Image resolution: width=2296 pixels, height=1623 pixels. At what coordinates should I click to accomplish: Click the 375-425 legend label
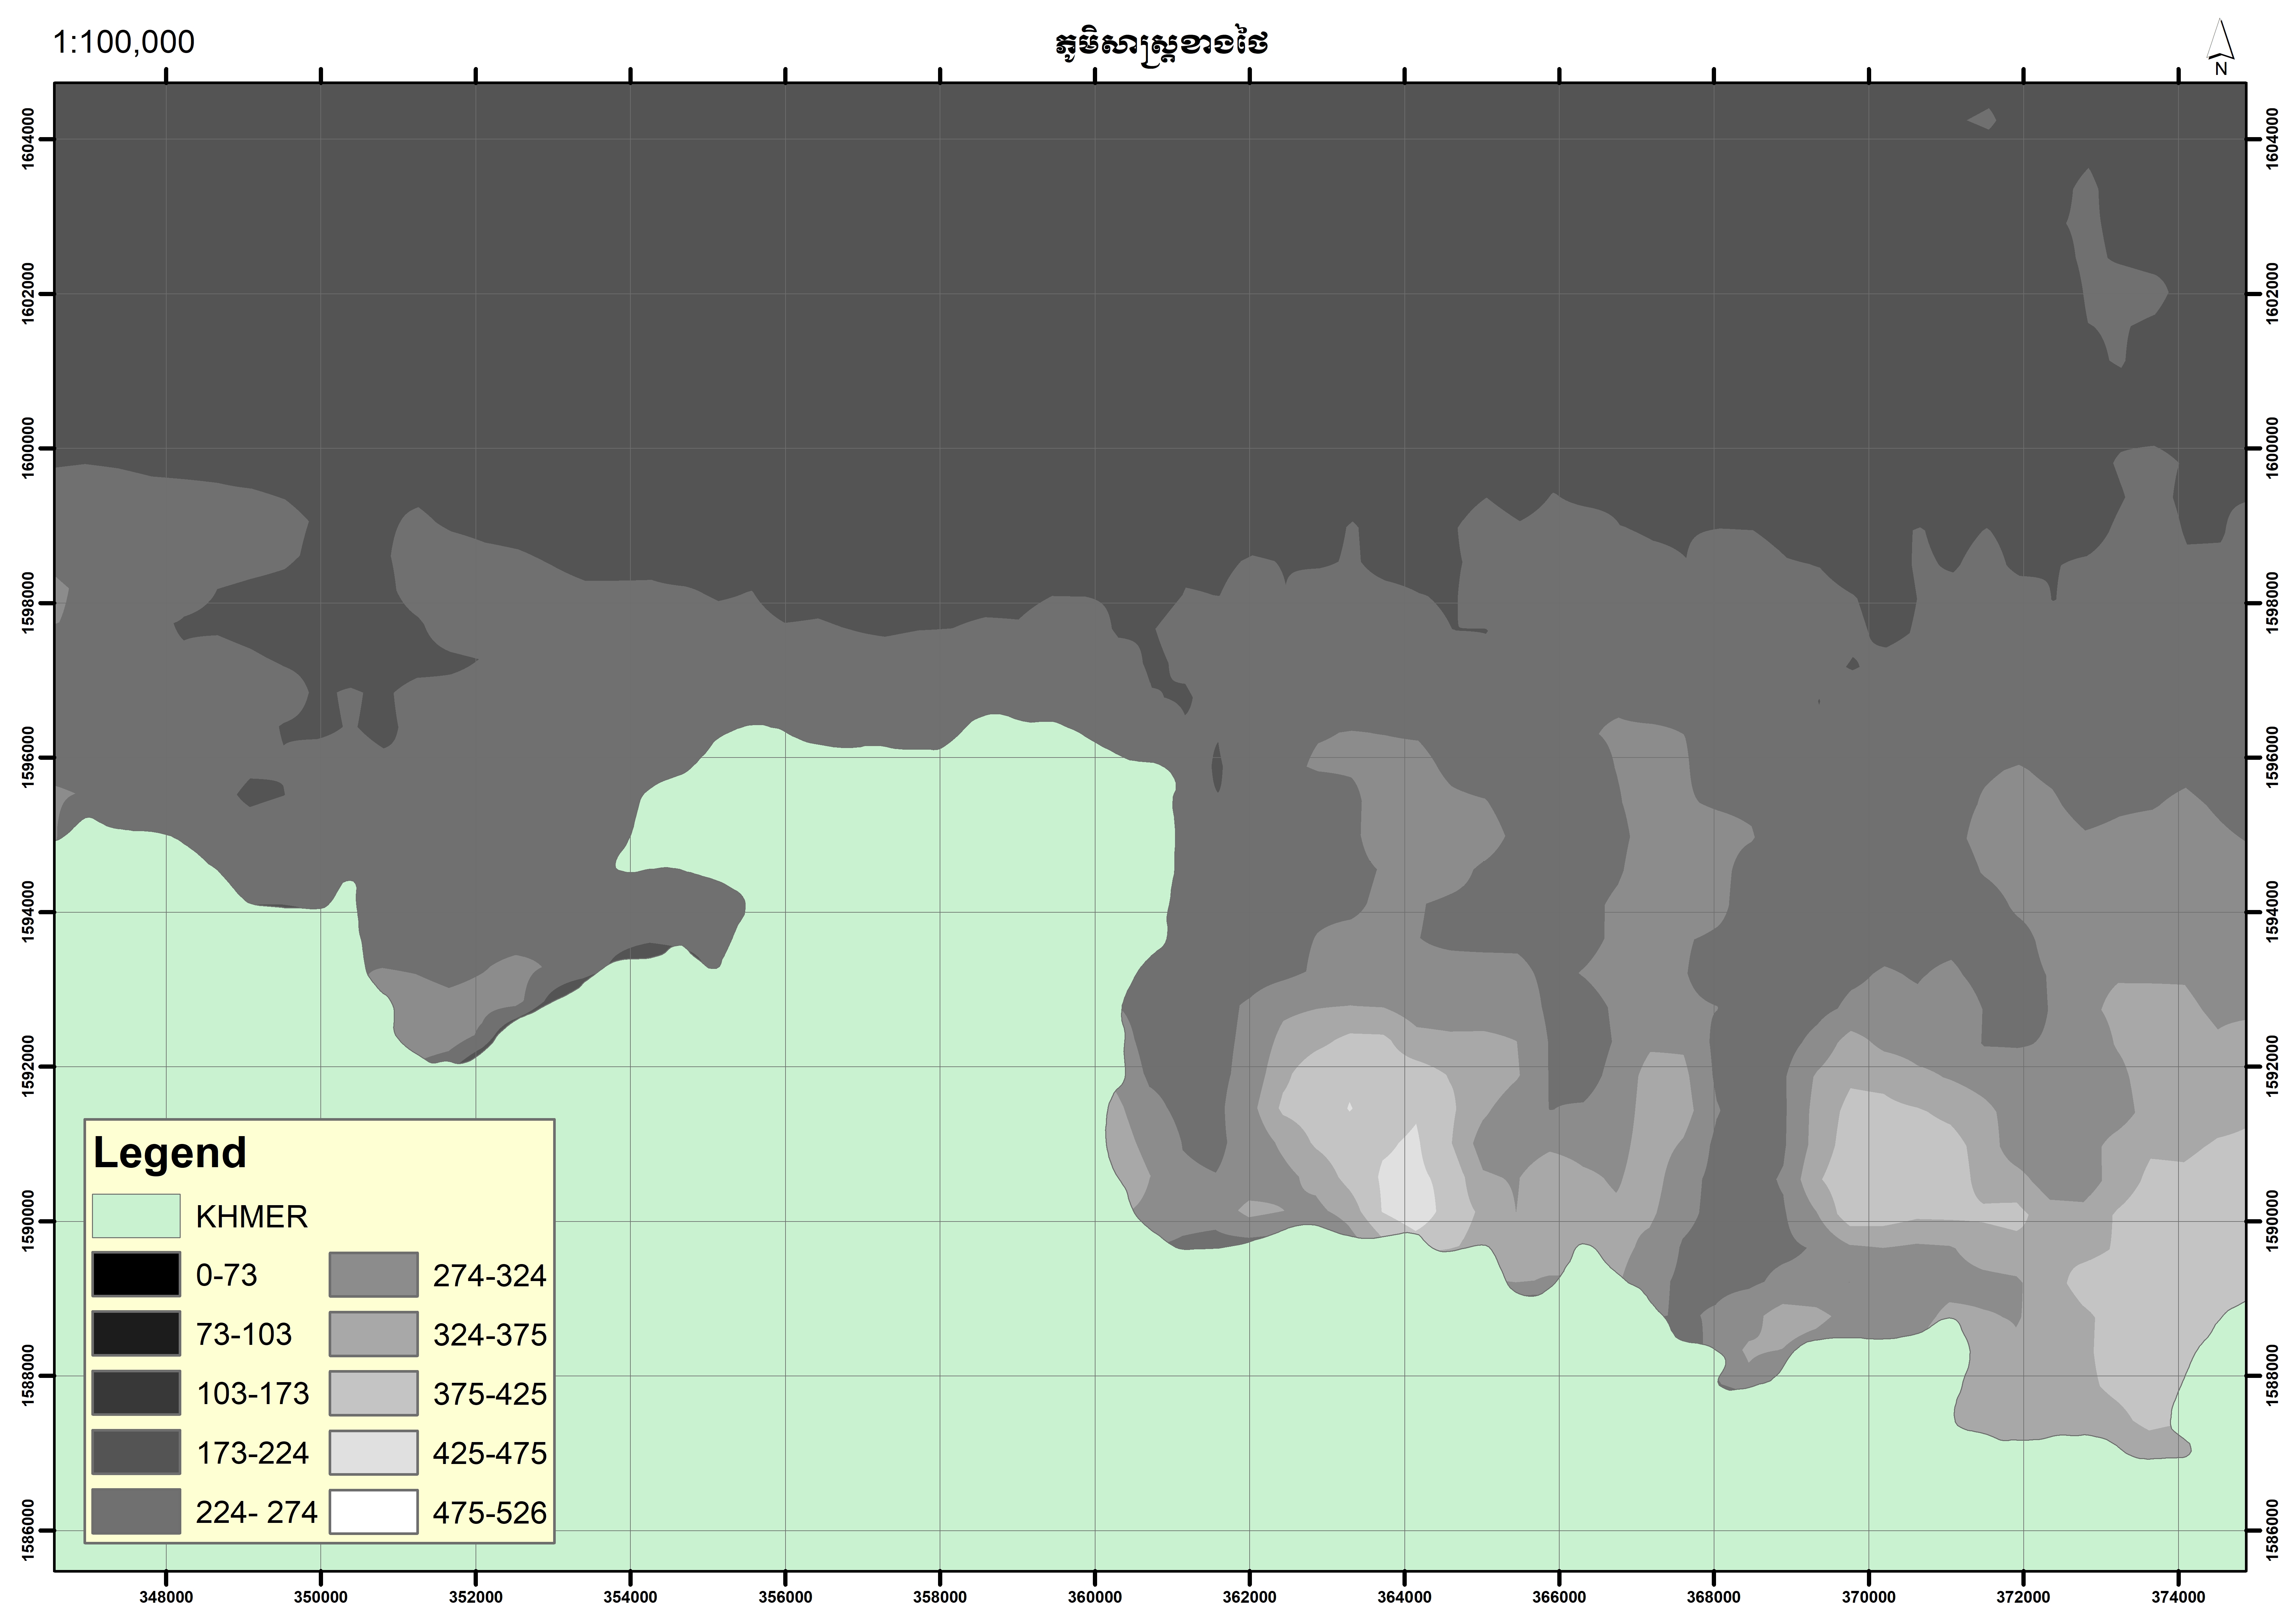(490, 1394)
